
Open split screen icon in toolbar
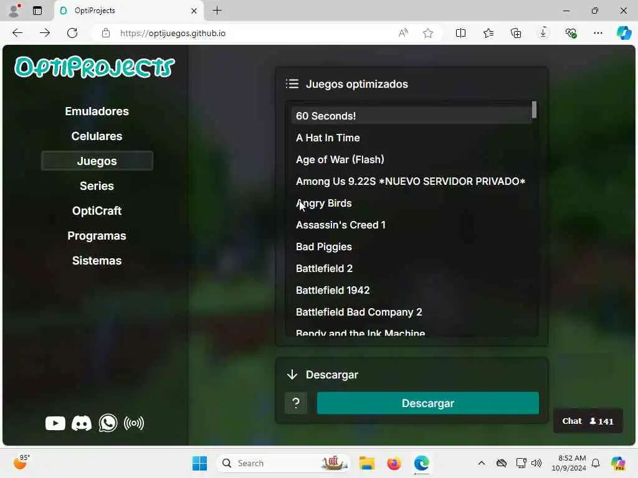pyautogui.click(x=460, y=33)
